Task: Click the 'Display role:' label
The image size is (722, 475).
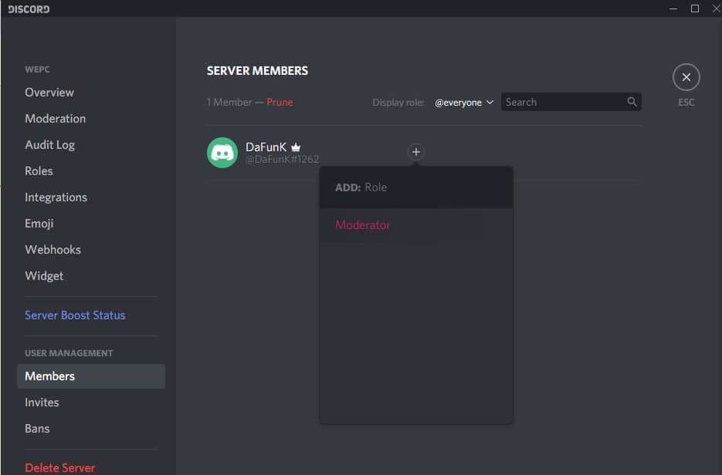Action: click(398, 103)
